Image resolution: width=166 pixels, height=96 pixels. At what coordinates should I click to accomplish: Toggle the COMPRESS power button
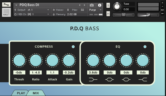click(x=73, y=47)
